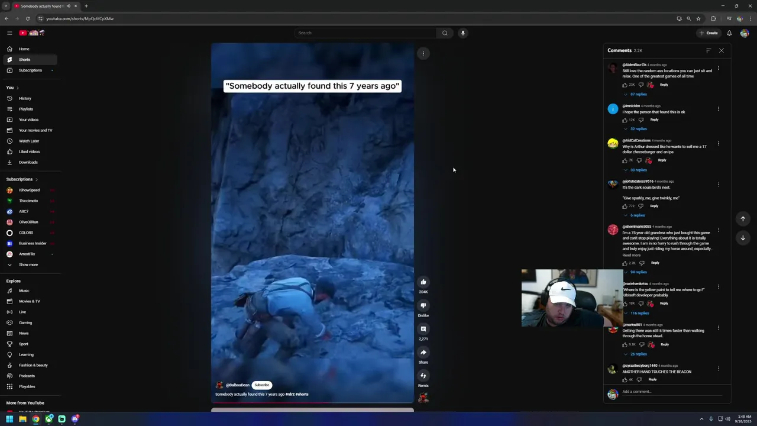Image resolution: width=757 pixels, height=426 pixels.
Task: Open Chrome from the taskbar
Action: point(35,419)
